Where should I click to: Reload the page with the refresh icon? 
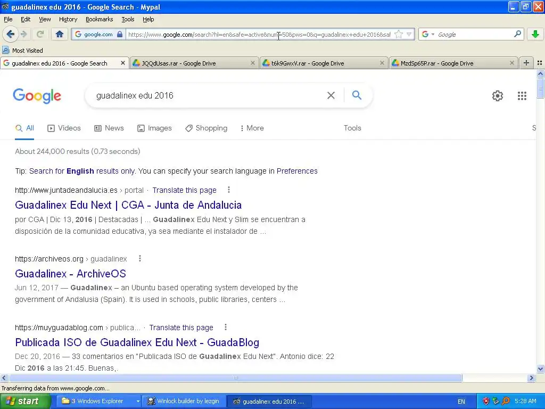pos(40,34)
